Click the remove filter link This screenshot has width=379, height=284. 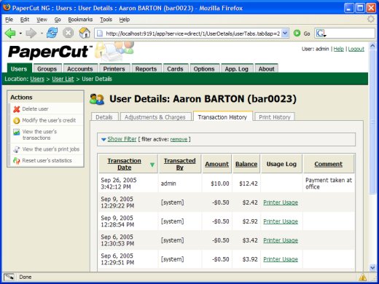click(x=179, y=139)
